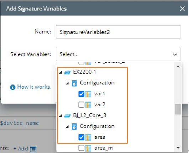Click the list icon next to + Add
Viewport: 189px width, 154px height.
pos(33,149)
